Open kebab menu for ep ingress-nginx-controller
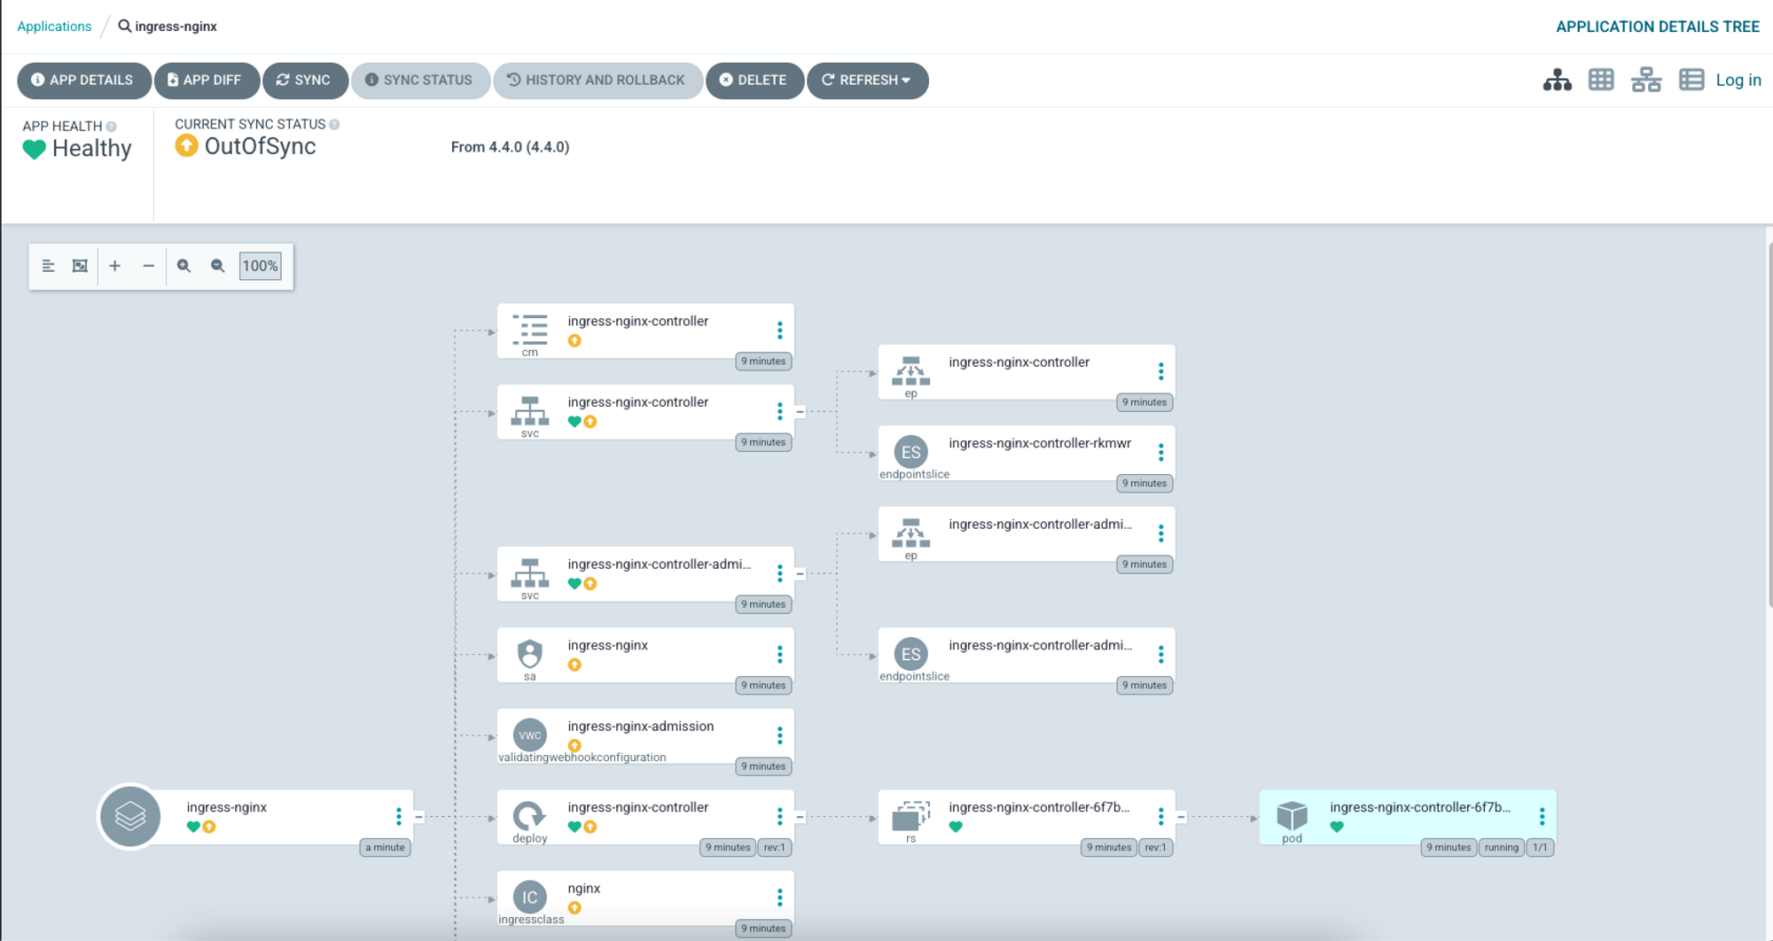This screenshot has width=1773, height=941. click(1161, 371)
